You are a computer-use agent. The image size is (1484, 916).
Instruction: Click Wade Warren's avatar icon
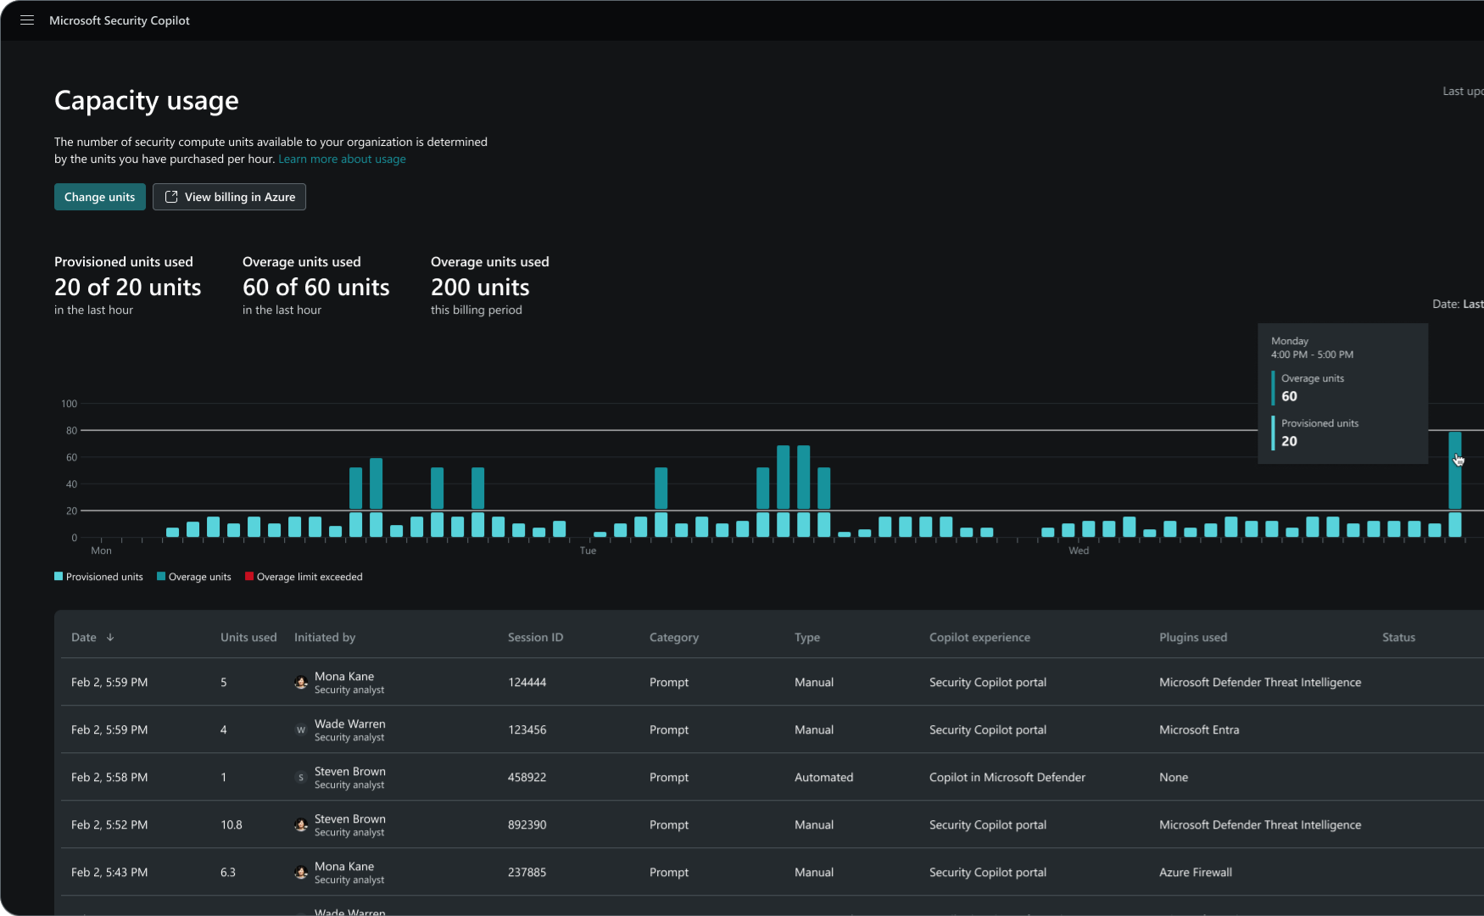click(301, 730)
